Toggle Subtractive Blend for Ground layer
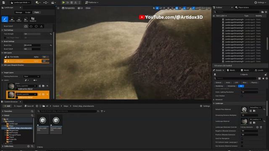Viewport: 269px width, 151px height. [x=17, y=97]
